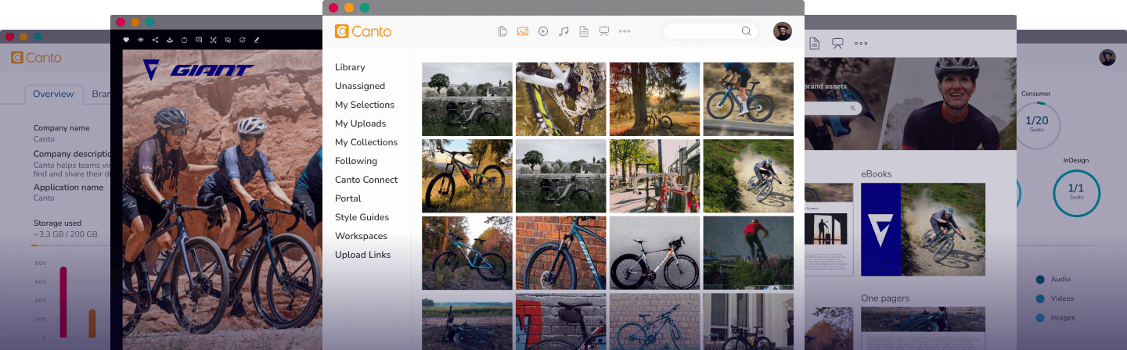Open the user profile avatar in front window
This screenshot has height=350, width=1127.
782,31
